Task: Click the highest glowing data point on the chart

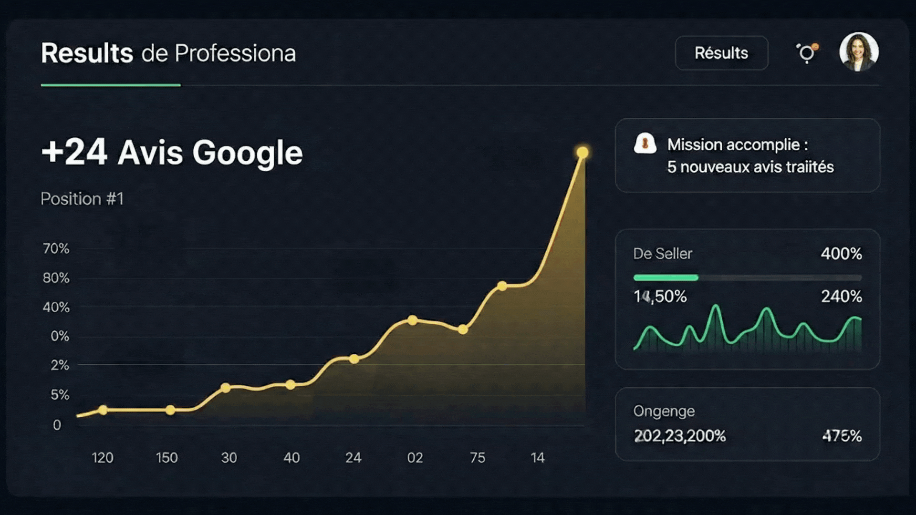Action: coord(582,153)
